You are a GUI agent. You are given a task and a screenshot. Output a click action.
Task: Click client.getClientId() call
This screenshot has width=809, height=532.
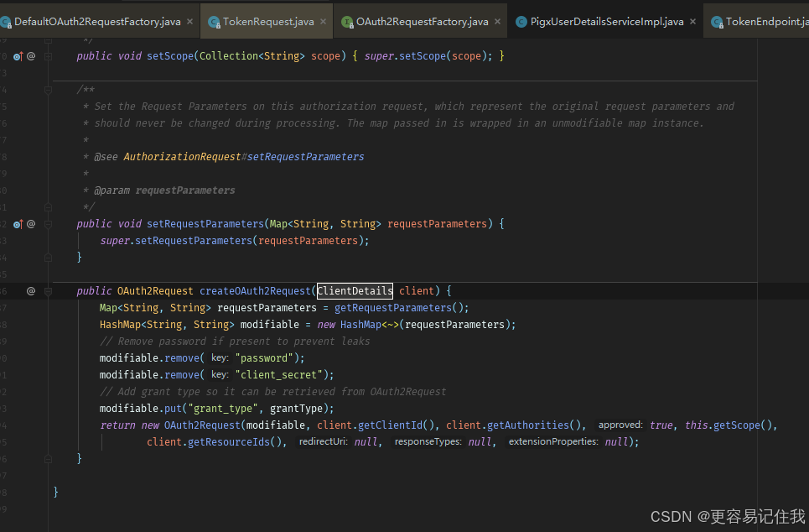377,425
